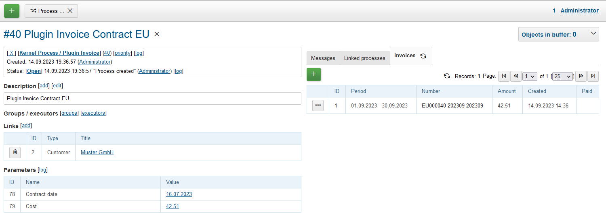606x221 pixels.
Task: Switch to the Messages tab
Action: [323, 58]
